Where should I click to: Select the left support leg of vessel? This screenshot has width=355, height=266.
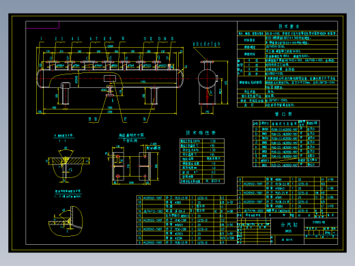point(66,93)
